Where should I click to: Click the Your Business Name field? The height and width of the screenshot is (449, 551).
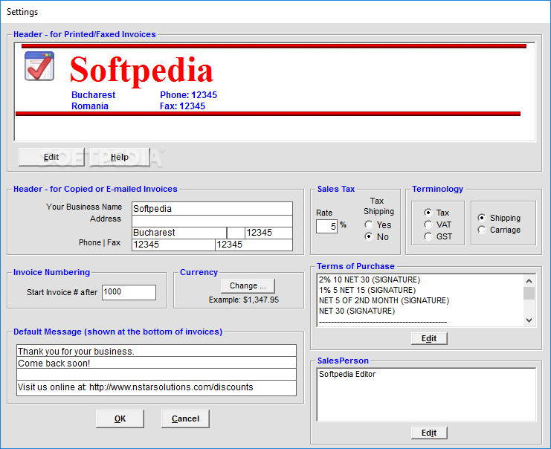[212, 209]
